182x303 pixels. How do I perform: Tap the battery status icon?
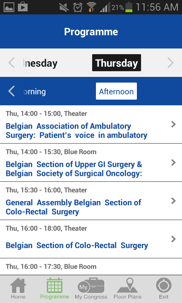[129, 7]
